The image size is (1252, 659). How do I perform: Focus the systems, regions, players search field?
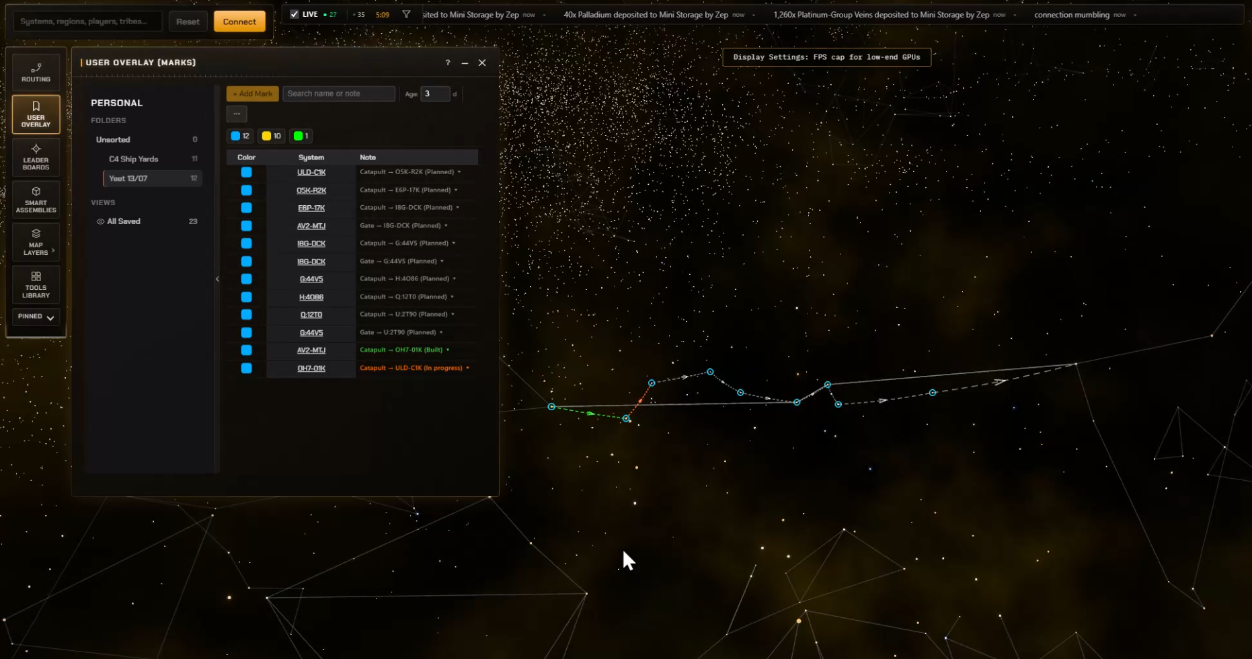pos(87,22)
